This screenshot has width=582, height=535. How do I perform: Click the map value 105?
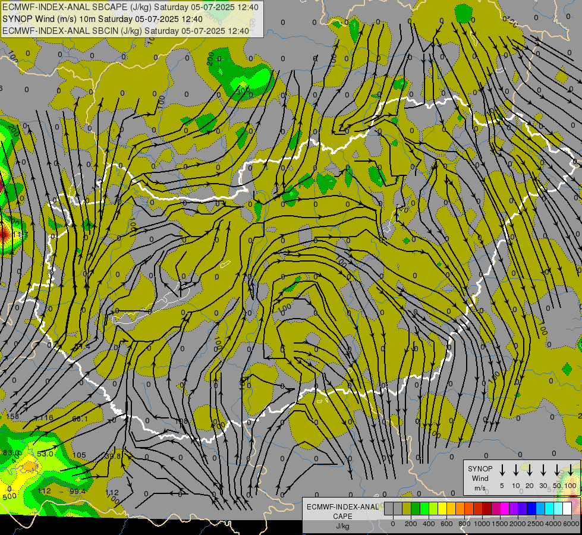tap(79, 455)
